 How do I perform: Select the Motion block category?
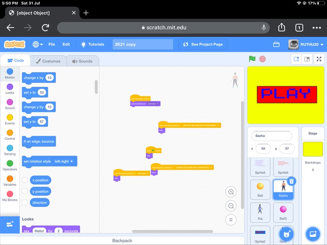pyautogui.click(x=10, y=74)
